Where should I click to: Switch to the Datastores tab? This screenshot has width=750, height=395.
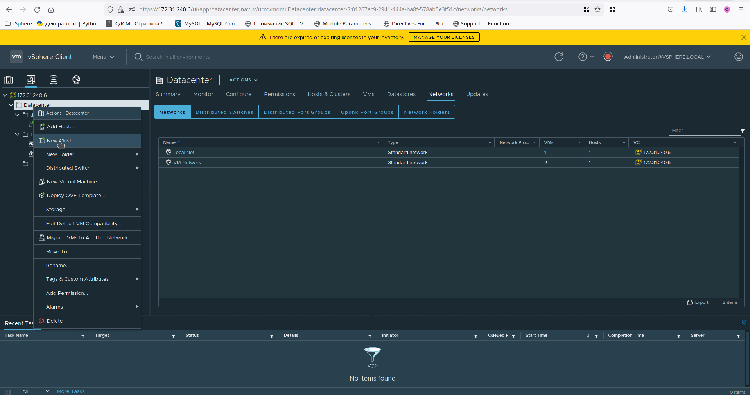tap(401, 94)
